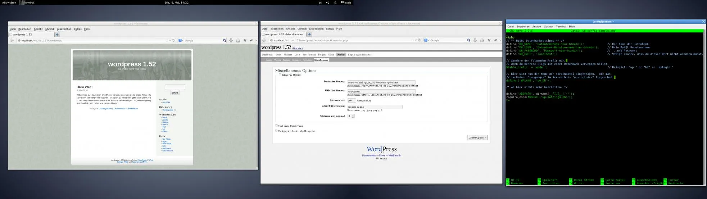Click Aktivitäten in top panel
This screenshot has width=707, height=199.
pos(9,3)
